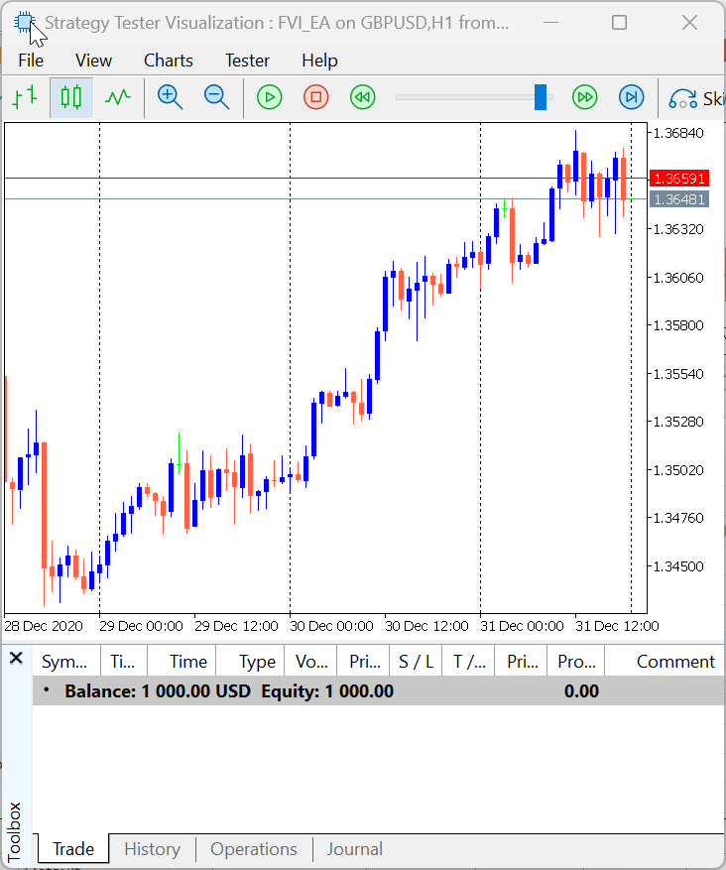The height and width of the screenshot is (870, 726).
Task: Click the gray 1.36481 price label
Action: pos(678,199)
